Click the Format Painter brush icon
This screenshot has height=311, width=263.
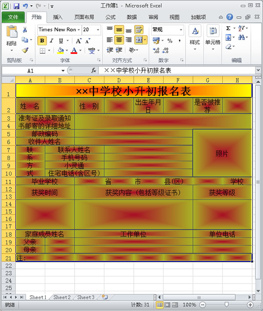pyautogui.click(x=25, y=50)
